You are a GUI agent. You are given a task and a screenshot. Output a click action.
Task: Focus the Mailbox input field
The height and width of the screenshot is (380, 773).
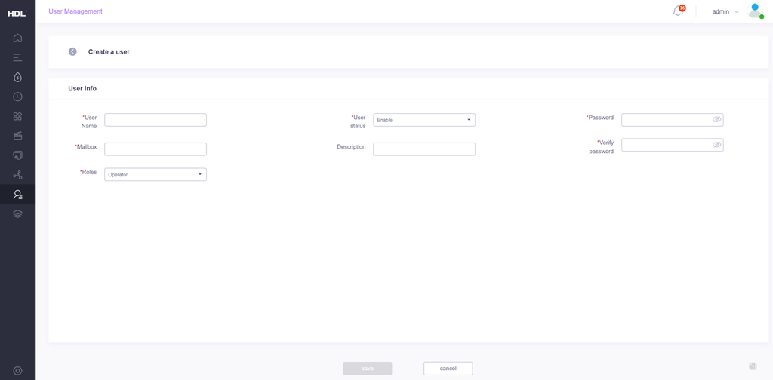(x=156, y=149)
